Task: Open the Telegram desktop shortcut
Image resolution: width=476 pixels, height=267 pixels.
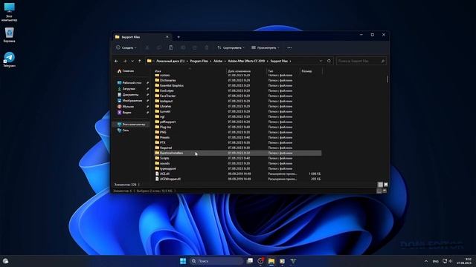Action: pyautogui.click(x=9, y=59)
